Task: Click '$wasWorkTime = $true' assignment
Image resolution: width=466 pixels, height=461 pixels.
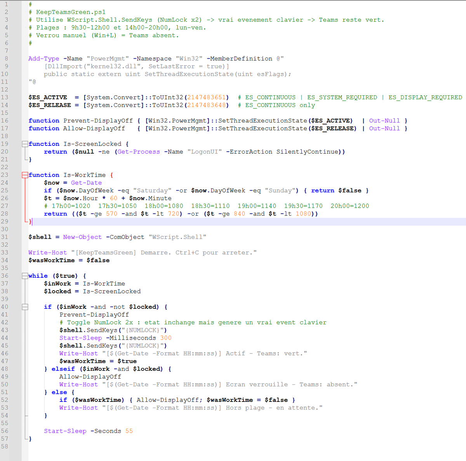Action: click(98, 361)
